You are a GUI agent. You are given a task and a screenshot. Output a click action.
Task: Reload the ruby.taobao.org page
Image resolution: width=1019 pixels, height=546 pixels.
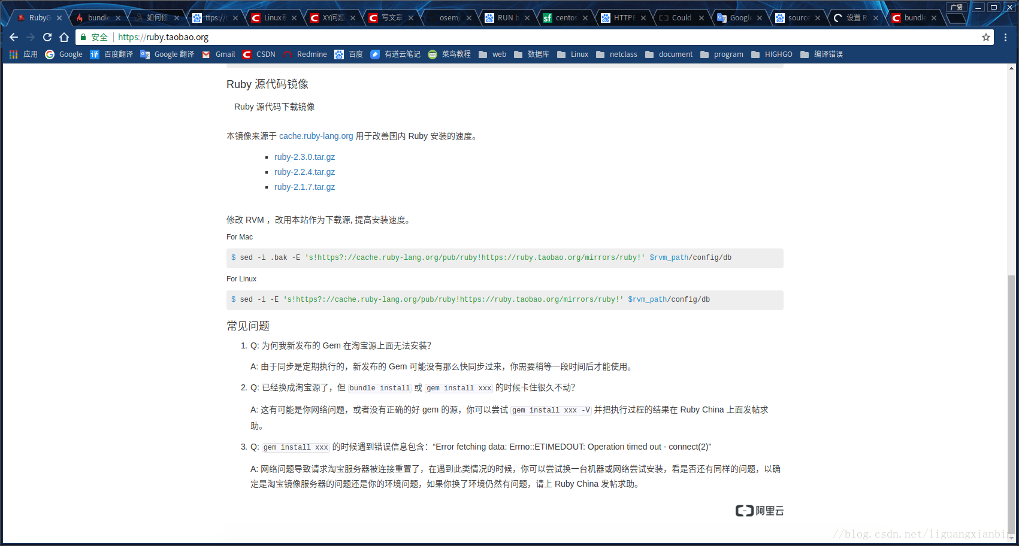pos(47,37)
